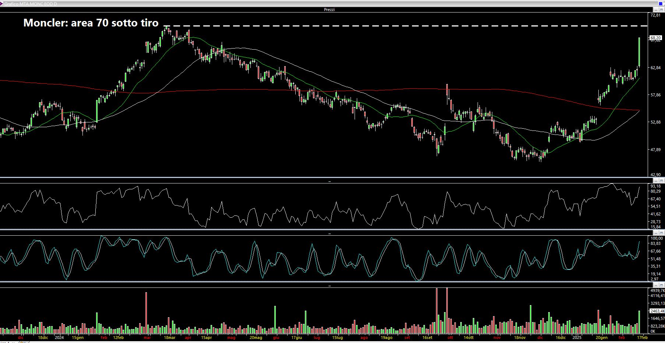The width and height of the screenshot is (665, 343).
Task: Click the 67,66 stochastic scale value
Action: (655, 251)
